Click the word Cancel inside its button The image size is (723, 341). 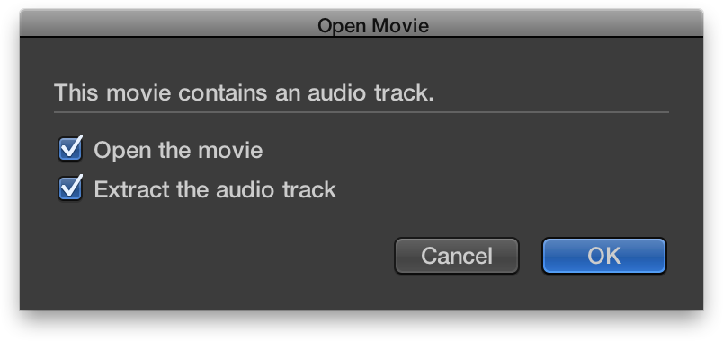[x=457, y=256]
